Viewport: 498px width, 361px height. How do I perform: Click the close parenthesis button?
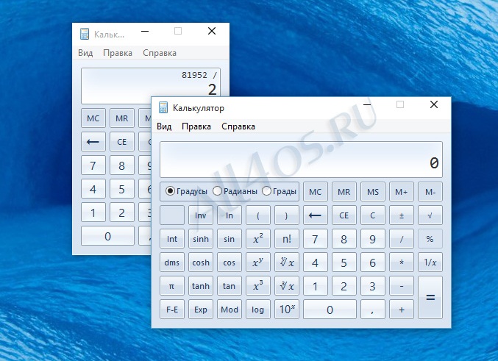pyautogui.click(x=286, y=215)
